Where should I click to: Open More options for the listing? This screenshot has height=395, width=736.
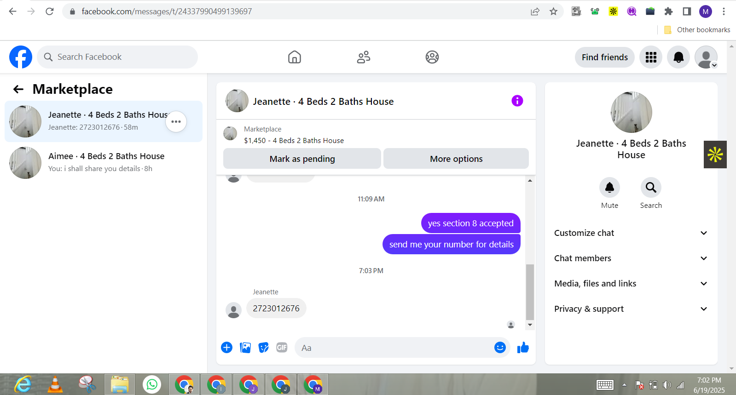coord(456,159)
